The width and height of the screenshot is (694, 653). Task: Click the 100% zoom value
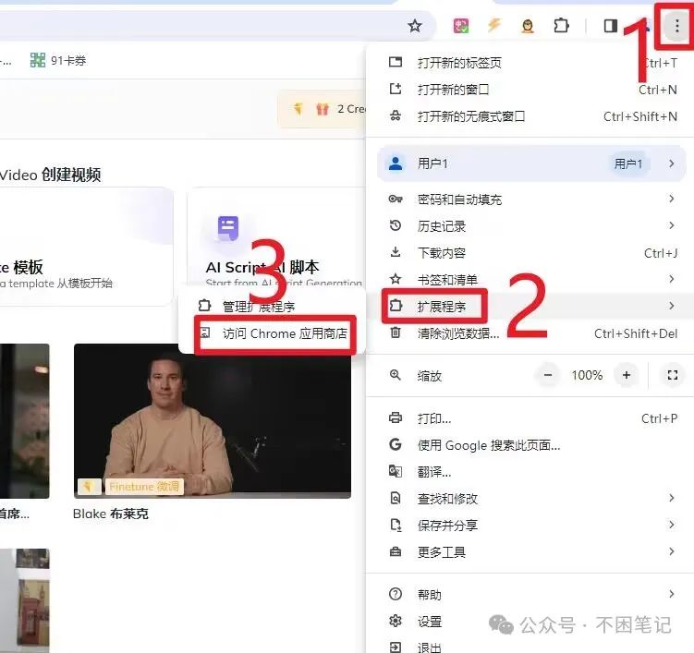pyautogui.click(x=587, y=375)
